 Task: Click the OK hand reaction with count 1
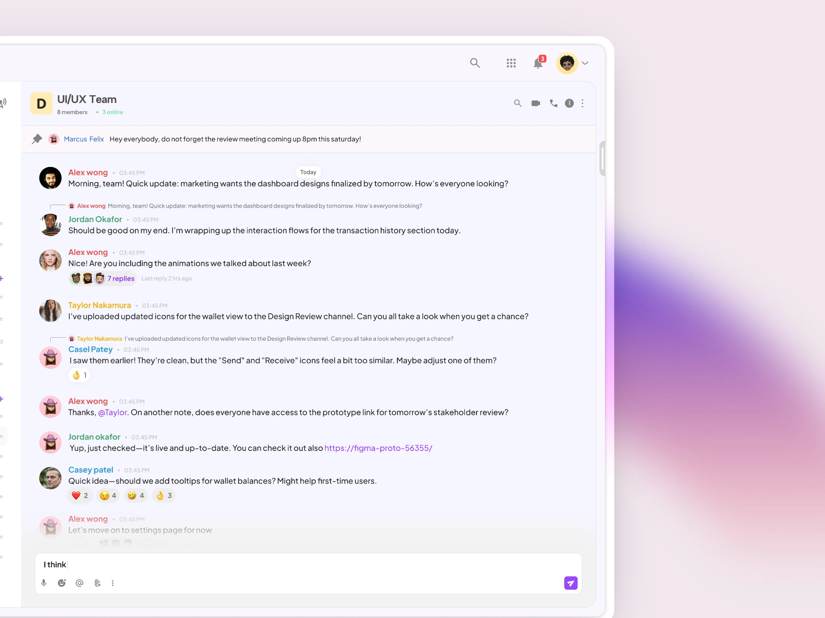pyautogui.click(x=79, y=376)
